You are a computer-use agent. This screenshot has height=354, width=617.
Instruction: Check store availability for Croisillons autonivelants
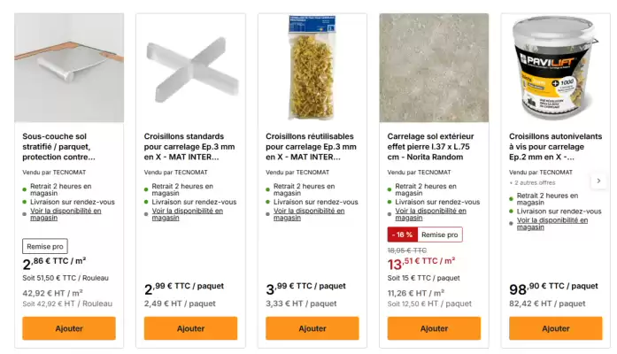point(552,224)
